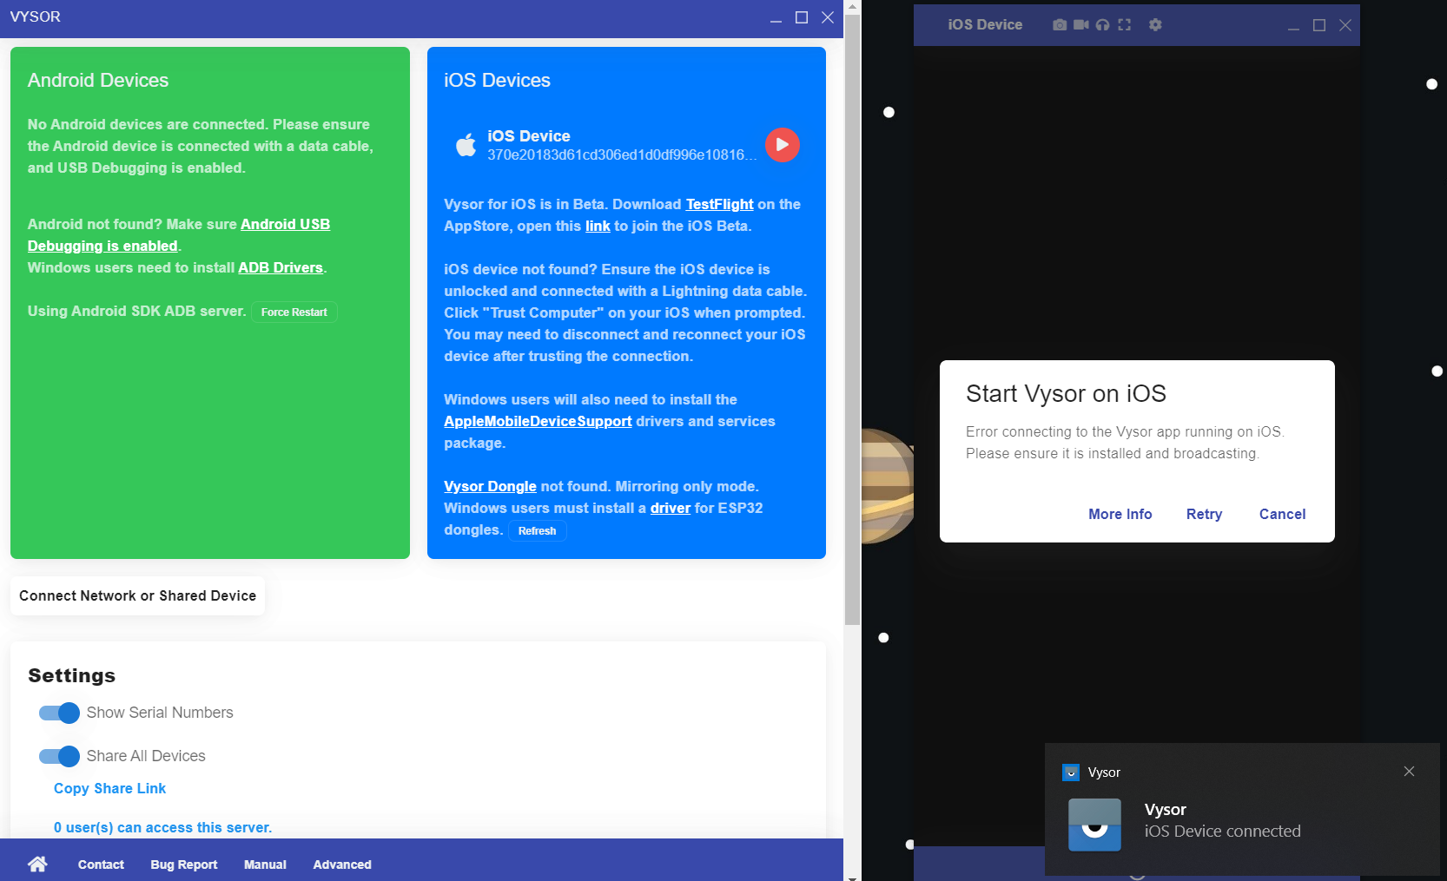Click Copy Share Link

coord(109,788)
